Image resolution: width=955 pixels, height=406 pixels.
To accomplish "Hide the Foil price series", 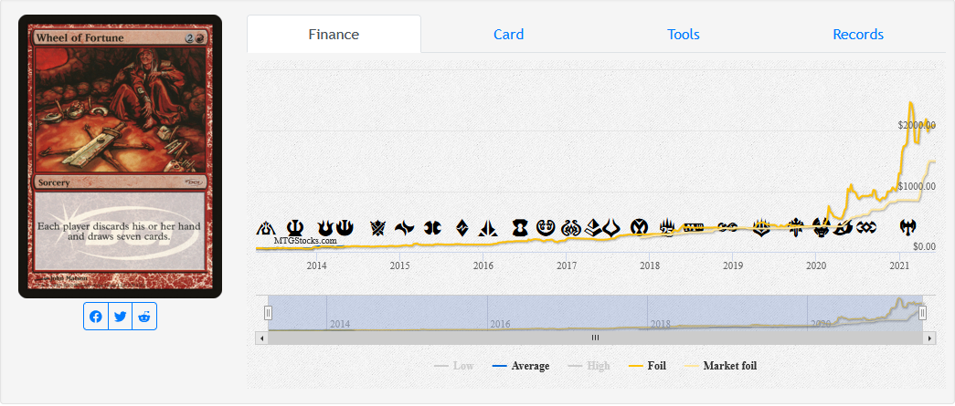I will click(x=647, y=366).
